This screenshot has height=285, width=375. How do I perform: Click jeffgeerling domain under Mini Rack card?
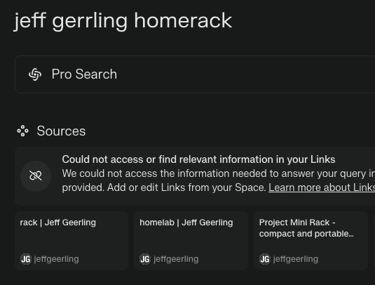coord(296,259)
